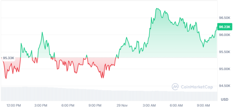Viewport: 233px width, 107px height.
Task: Click the 96.00K price axis label
Action: pos(225,35)
